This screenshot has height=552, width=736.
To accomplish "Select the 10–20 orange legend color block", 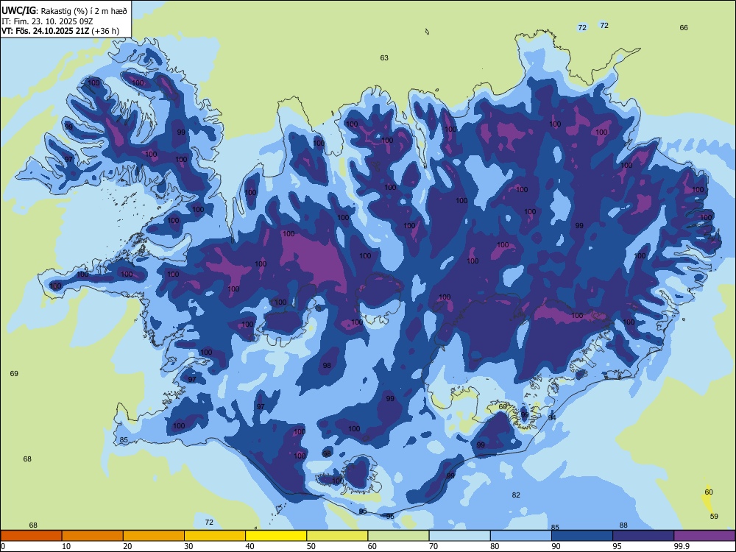I will coord(93,536).
